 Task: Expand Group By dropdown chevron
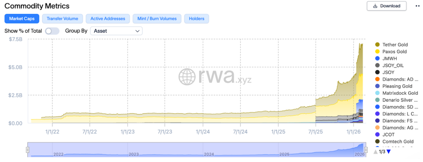point(137,31)
